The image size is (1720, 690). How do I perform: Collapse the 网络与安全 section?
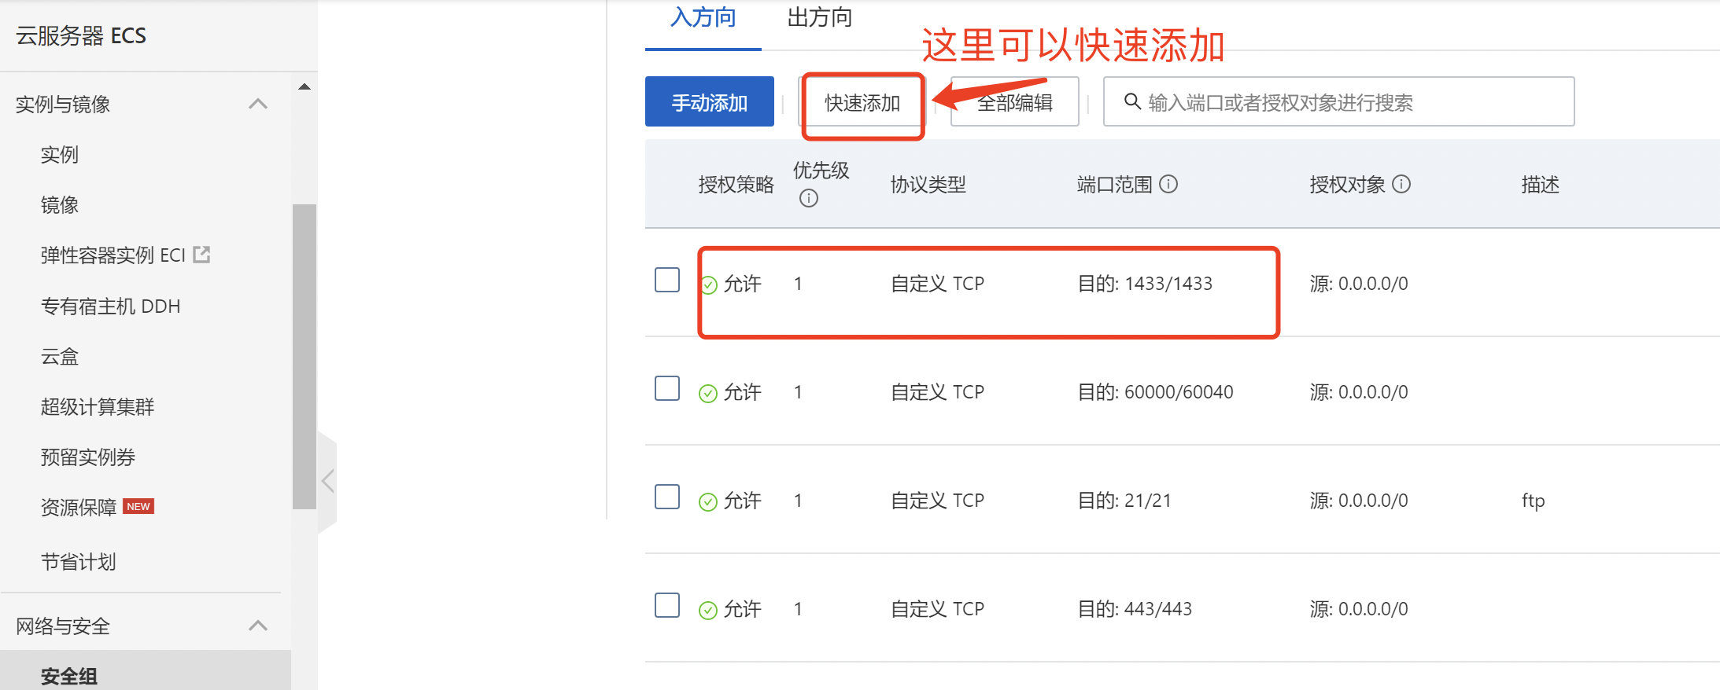258,626
